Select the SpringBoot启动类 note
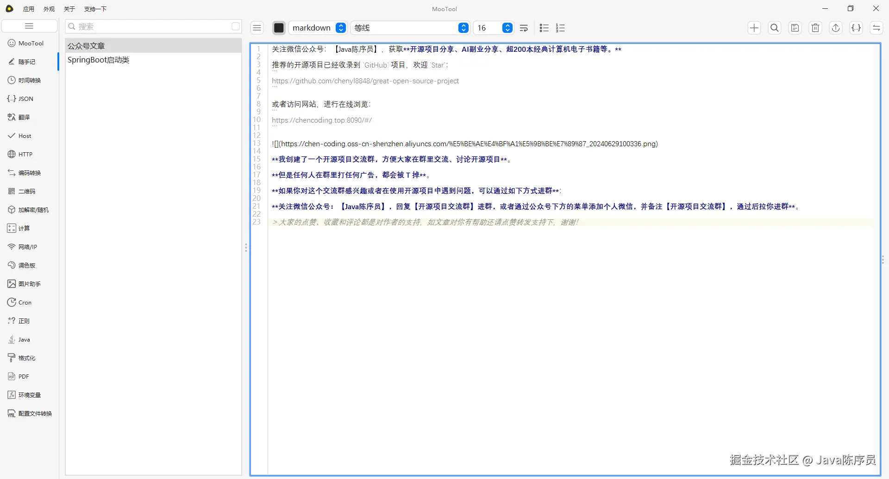The image size is (889, 479). pyautogui.click(x=153, y=60)
